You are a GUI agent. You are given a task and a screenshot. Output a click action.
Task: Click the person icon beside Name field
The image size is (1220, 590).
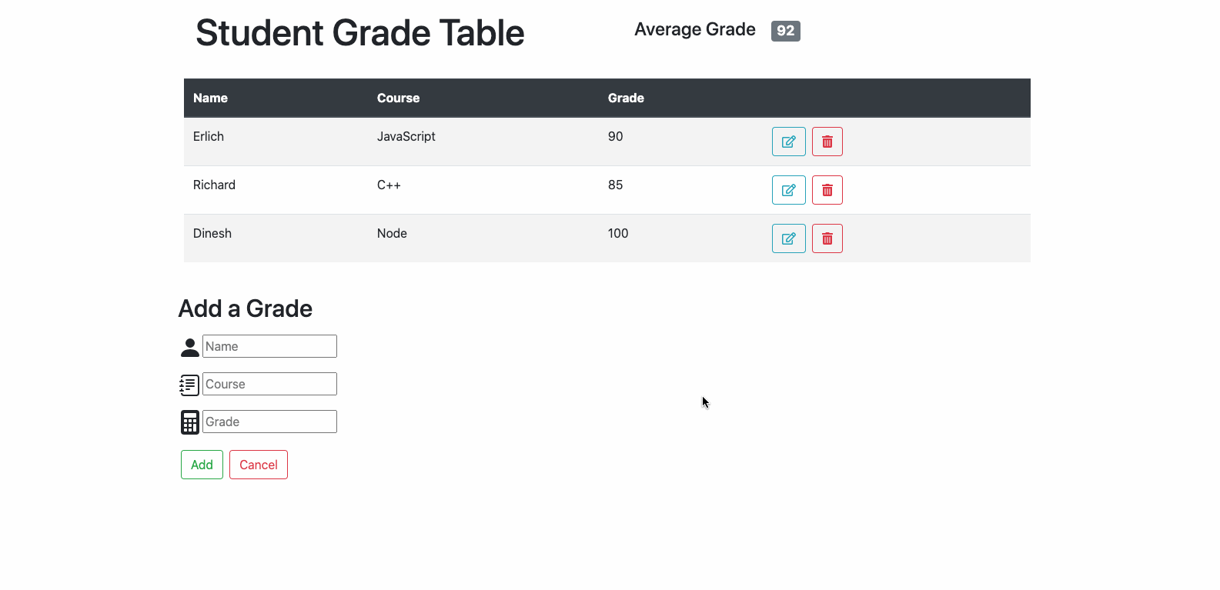pos(189,347)
